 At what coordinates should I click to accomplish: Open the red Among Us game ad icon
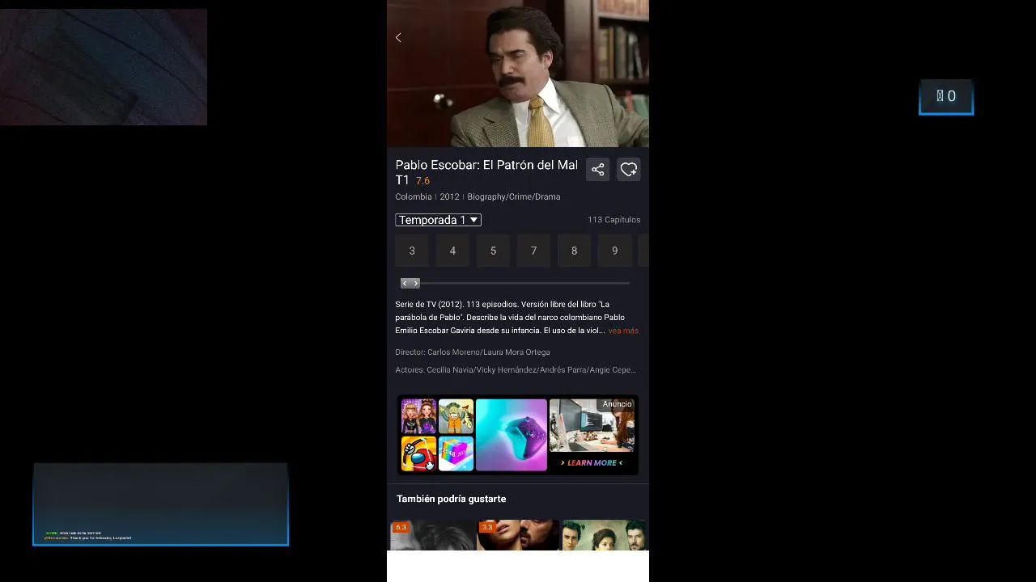(x=418, y=453)
